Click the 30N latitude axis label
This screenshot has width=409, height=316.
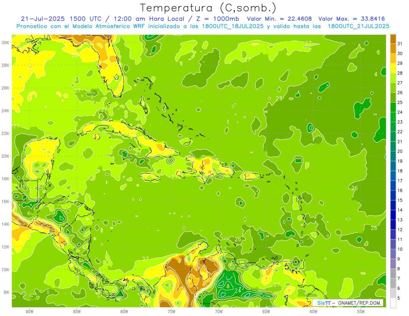(6, 43)
